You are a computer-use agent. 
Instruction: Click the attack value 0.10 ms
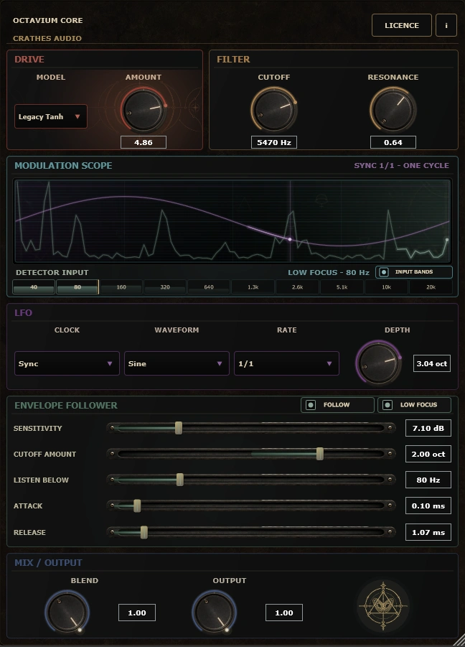click(x=428, y=506)
